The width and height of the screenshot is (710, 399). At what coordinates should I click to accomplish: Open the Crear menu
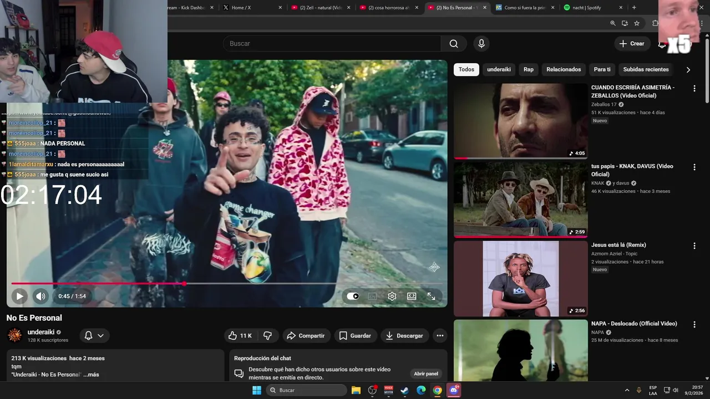click(632, 44)
